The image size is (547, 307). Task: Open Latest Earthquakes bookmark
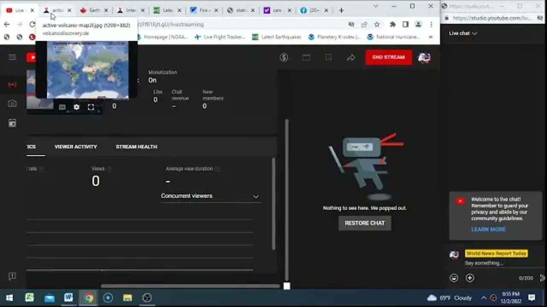click(x=276, y=37)
